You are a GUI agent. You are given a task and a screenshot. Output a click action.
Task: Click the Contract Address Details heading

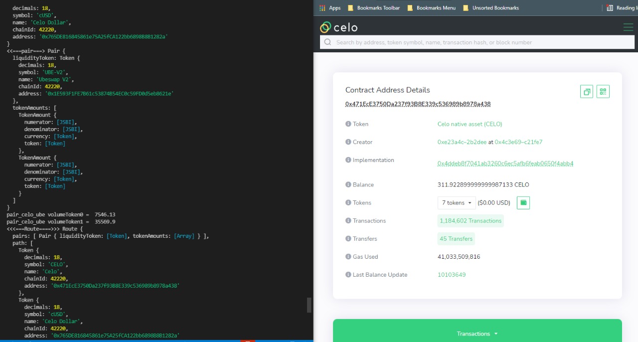(x=387, y=90)
